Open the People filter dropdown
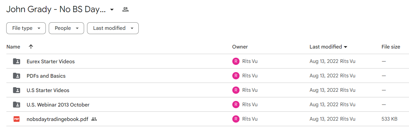 click(66, 28)
